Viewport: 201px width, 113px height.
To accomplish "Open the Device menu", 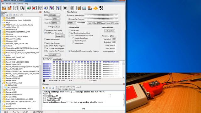I will [x=8, y=4].
